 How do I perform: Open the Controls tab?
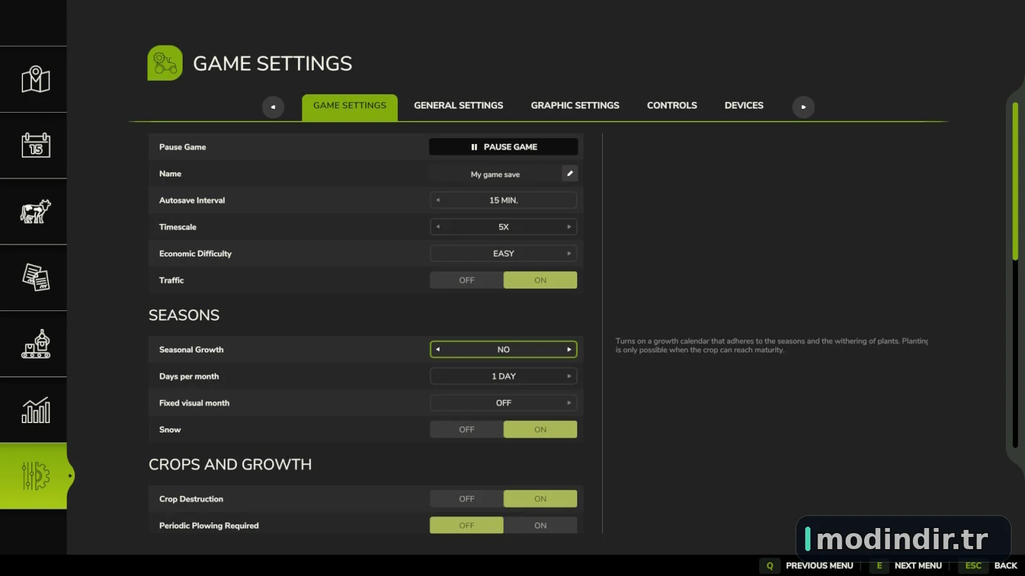(671, 106)
